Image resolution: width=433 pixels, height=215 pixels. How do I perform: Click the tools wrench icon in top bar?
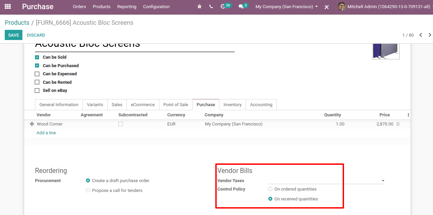pyautogui.click(x=327, y=7)
